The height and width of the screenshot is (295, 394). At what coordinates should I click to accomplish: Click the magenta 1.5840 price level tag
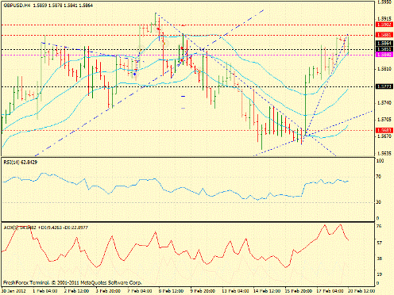[x=384, y=55]
